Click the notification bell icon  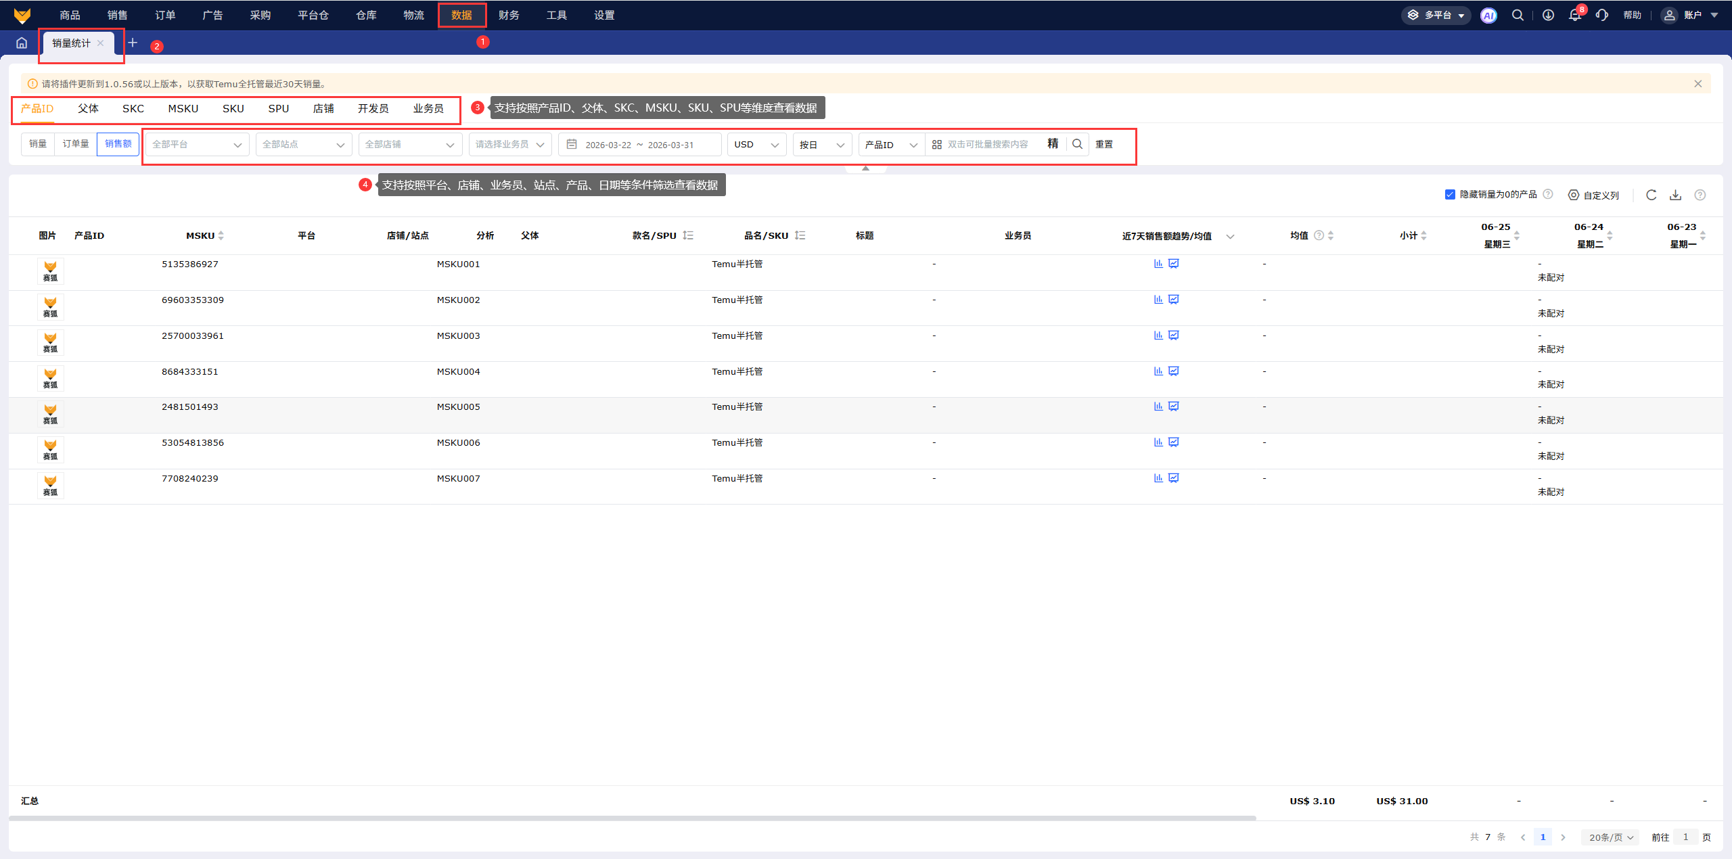[x=1574, y=16]
